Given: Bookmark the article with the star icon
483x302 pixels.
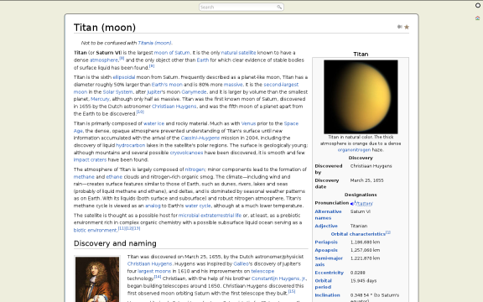Looking at the screenshot, I should tap(407, 27).
